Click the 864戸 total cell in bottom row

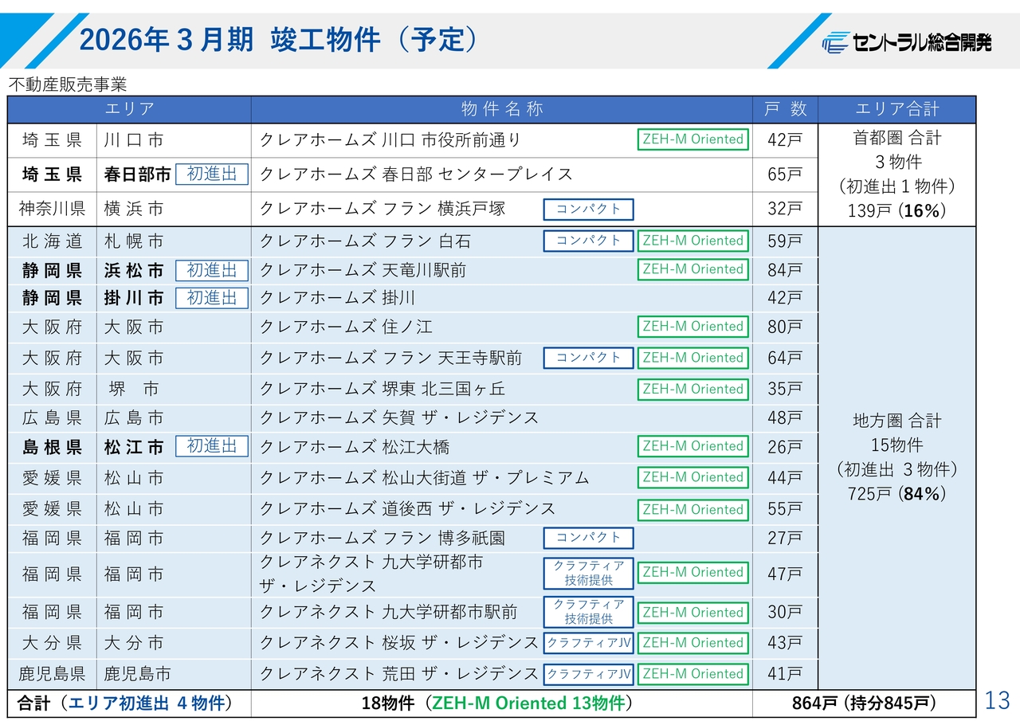click(864, 703)
